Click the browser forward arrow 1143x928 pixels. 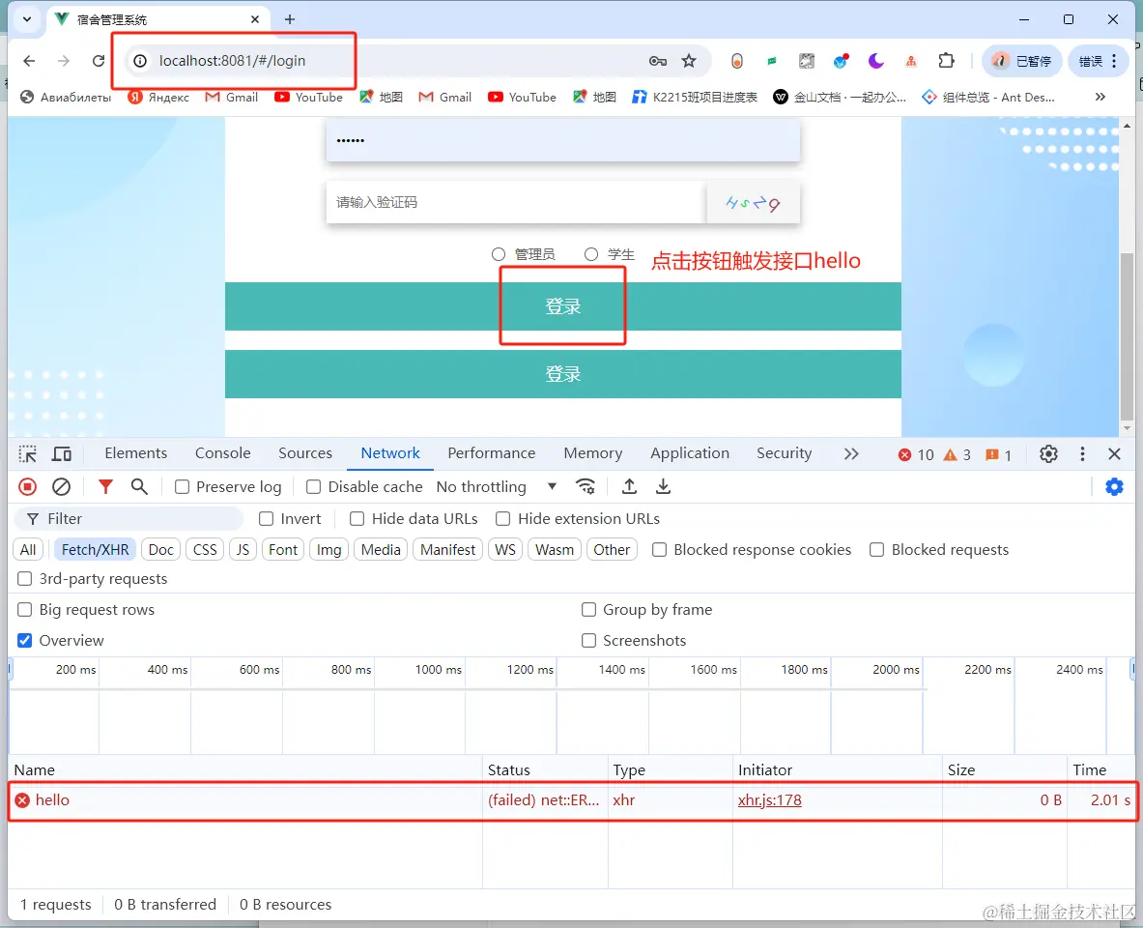[x=64, y=61]
